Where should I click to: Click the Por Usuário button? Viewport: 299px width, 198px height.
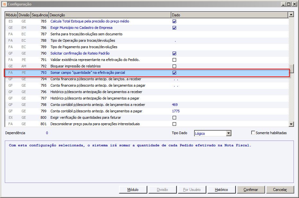[192, 190]
